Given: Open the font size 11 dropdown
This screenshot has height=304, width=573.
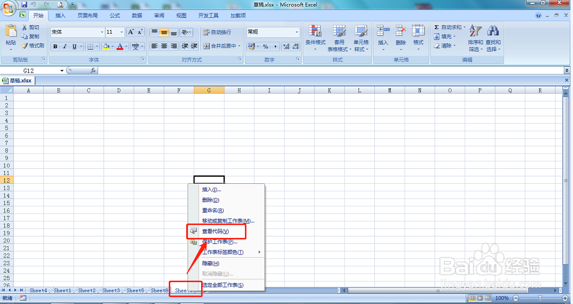Looking at the screenshot, I should pyautogui.click(x=121, y=32).
